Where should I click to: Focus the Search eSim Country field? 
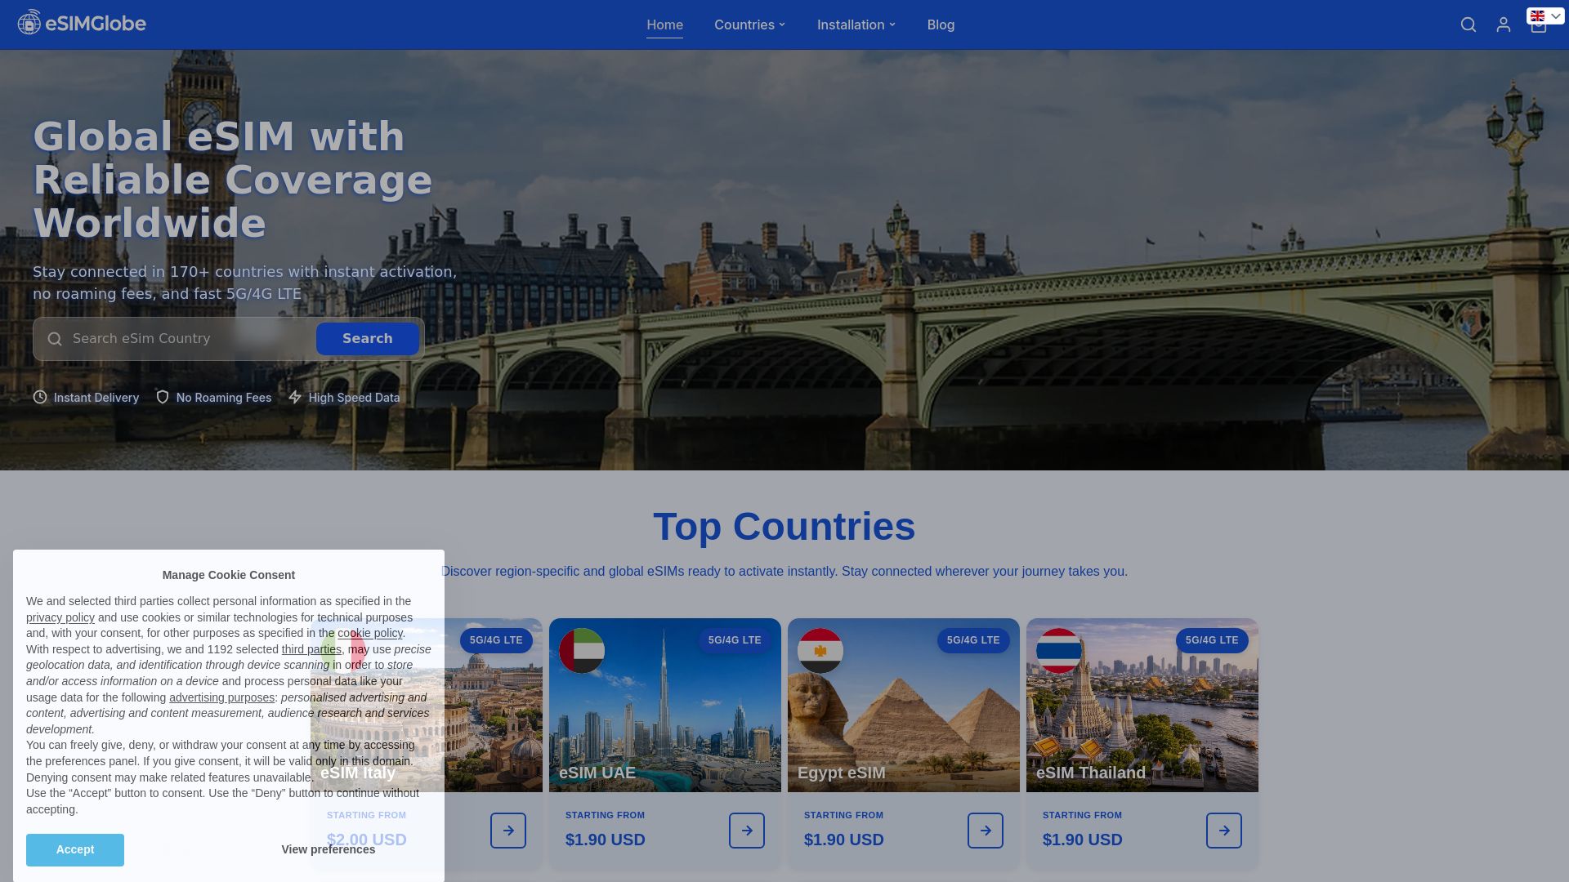click(x=190, y=339)
